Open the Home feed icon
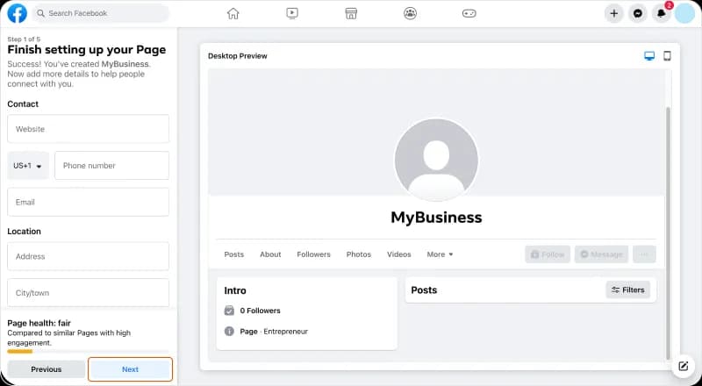 [x=233, y=13]
